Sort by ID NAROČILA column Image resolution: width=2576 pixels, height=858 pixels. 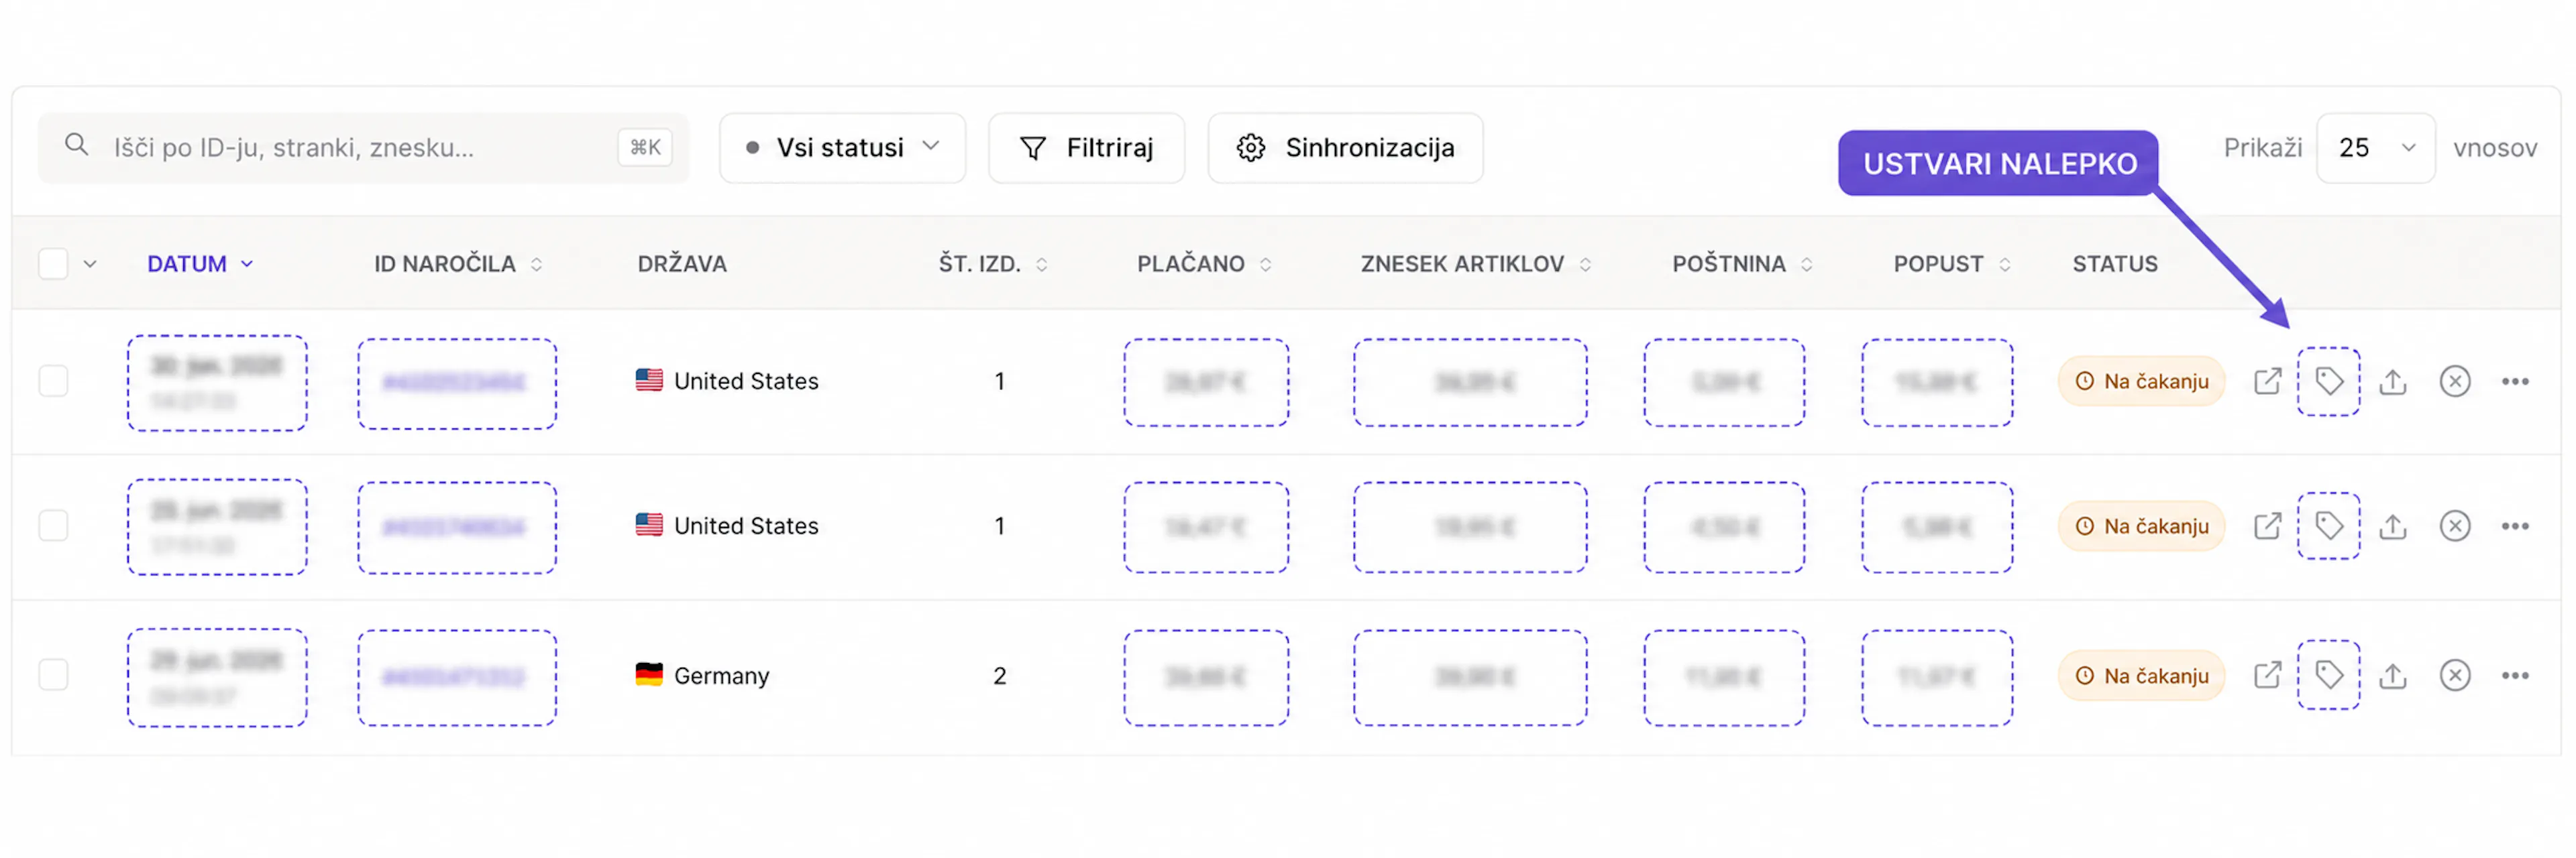pyautogui.click(x=458, y=263)
